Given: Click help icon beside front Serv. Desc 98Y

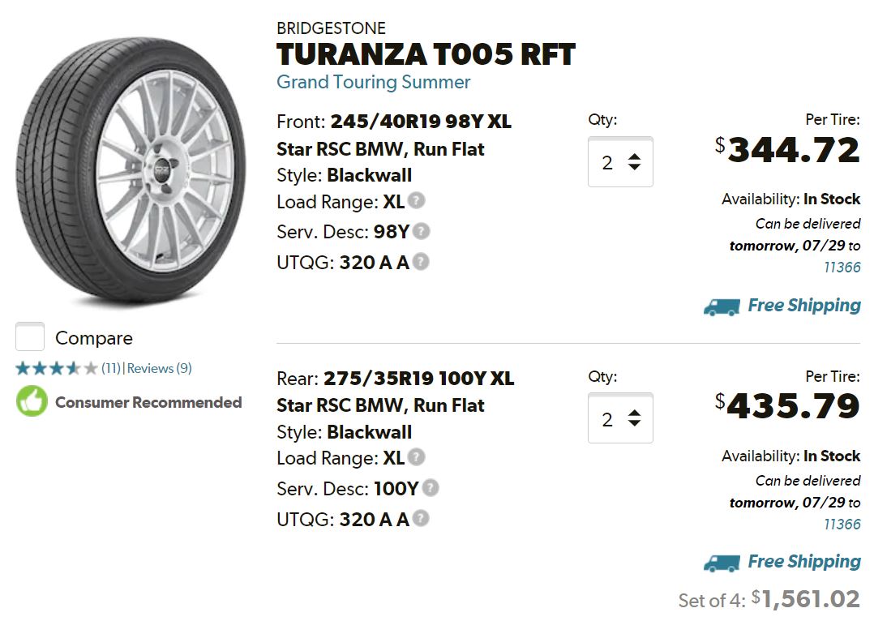Looking at the screenshot, I should pyautogui.click(x=422, y=231).
